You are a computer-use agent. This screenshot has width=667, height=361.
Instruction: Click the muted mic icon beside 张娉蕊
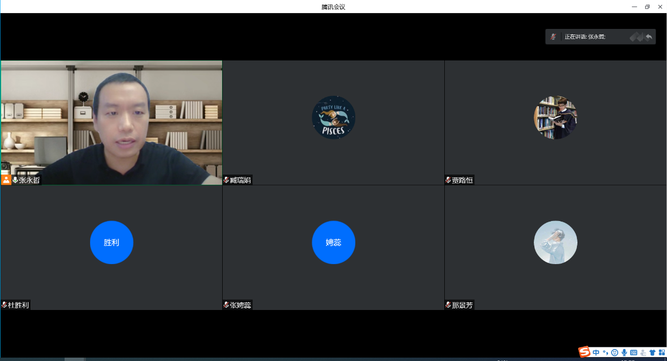coord(226,305)
